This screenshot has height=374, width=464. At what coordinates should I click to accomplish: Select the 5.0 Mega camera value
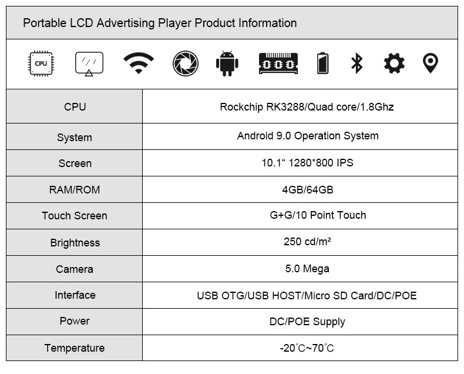click(x=307, y=269)
